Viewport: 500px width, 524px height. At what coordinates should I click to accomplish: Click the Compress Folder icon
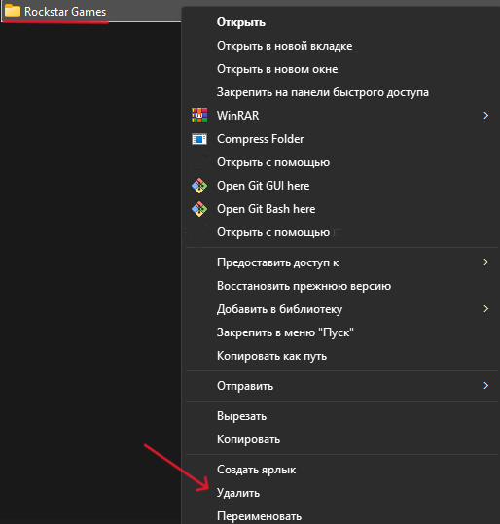(x=199, y=139)
